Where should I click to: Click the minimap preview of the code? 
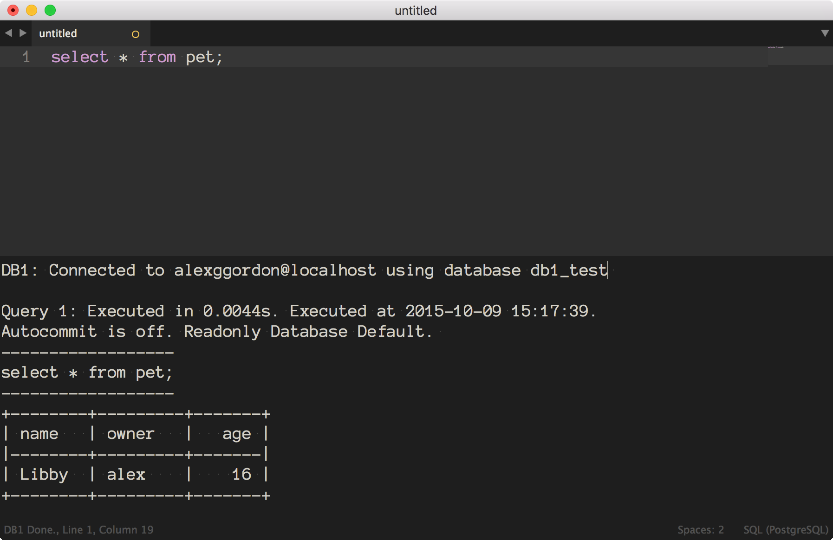pyautogui.click(x=775, y=47)
